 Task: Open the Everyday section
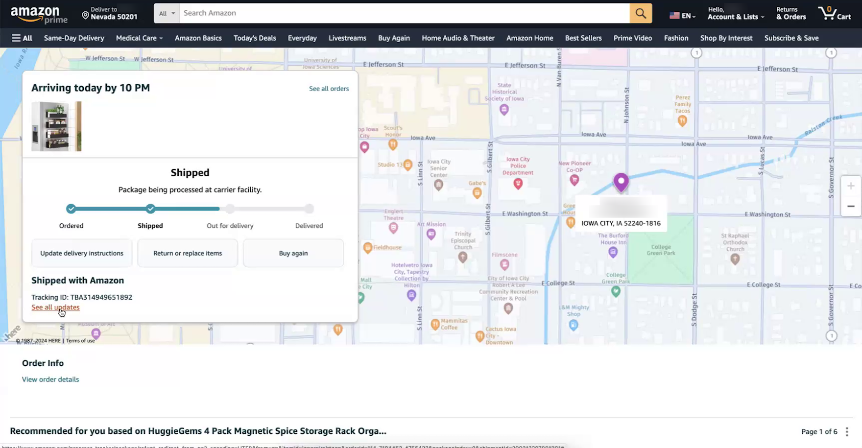coord(302,38)
